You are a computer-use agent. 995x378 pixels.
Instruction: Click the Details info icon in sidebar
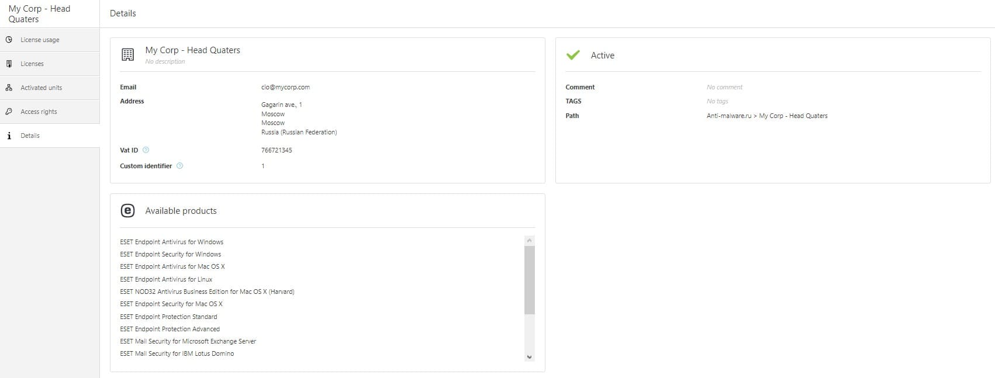[x=9, y=136]
